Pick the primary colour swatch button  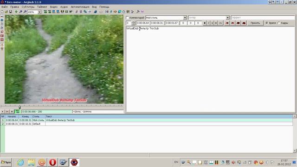coord(227,23)
